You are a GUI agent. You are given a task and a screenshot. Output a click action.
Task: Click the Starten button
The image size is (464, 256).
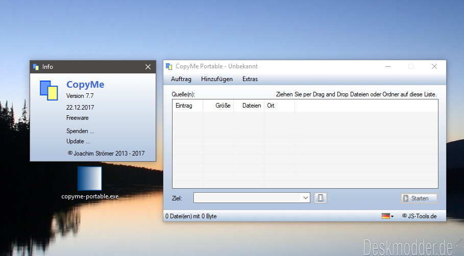click(x=419, y=198)
